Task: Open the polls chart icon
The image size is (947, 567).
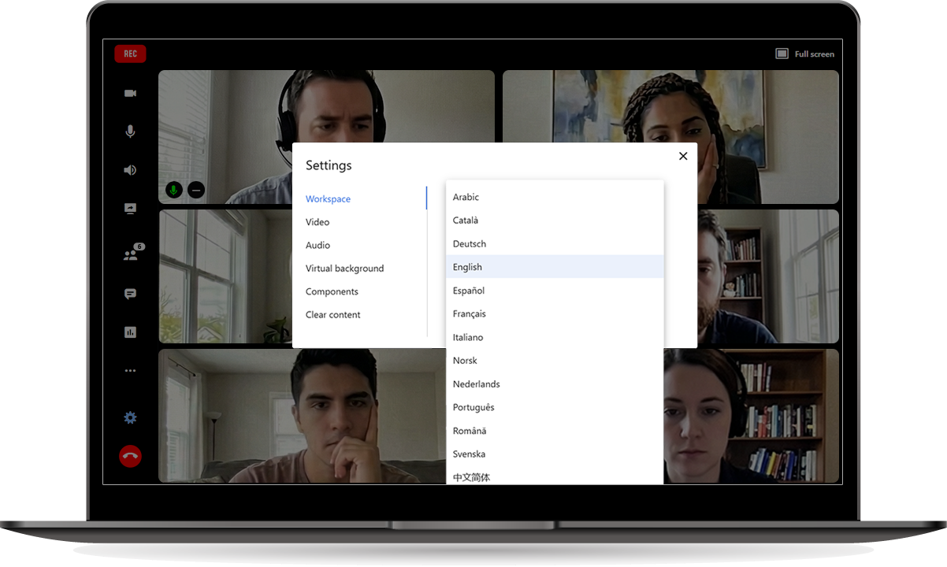Action: pyautogui.click(x=130, y=332)
